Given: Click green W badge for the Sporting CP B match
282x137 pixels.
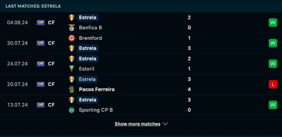Looking at the screenshot, I should 273,105.
